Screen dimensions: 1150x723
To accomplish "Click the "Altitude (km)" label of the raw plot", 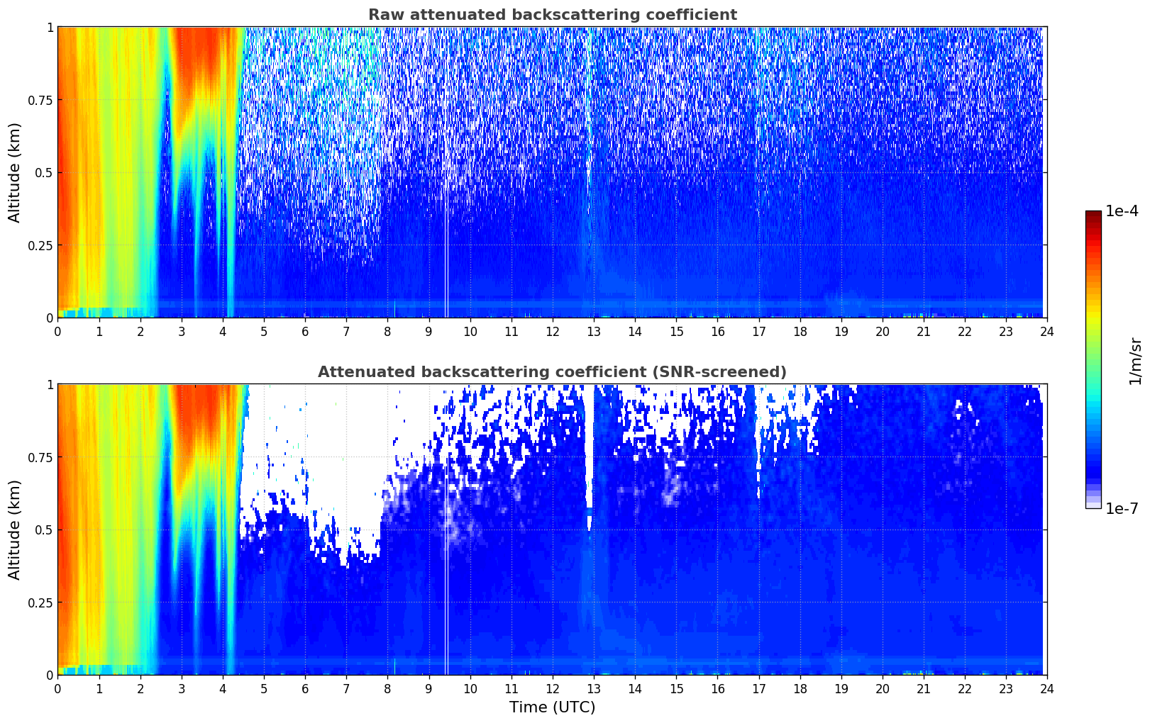I will coord(15,172).
